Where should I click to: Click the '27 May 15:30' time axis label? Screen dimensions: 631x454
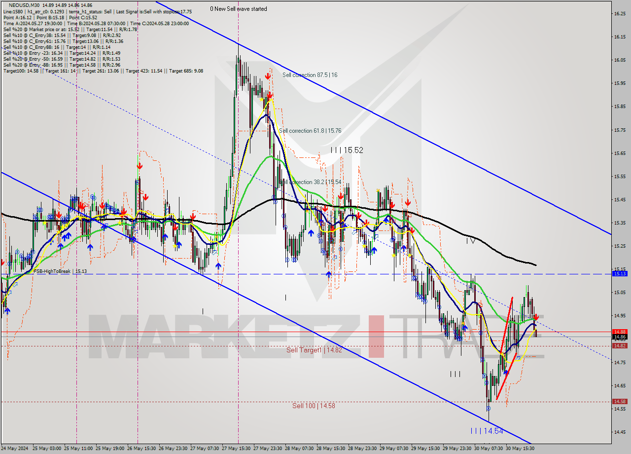click(x=236, y=449)
